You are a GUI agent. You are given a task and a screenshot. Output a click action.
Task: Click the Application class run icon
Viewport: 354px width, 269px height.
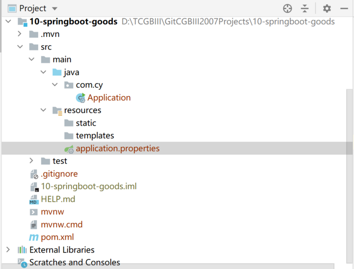tap(81, 98)
